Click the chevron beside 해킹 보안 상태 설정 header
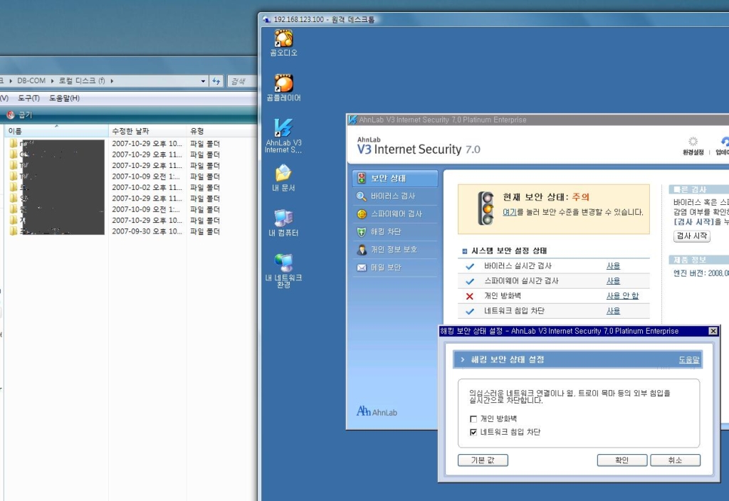 pyautogui.click(x=462, y=359)
